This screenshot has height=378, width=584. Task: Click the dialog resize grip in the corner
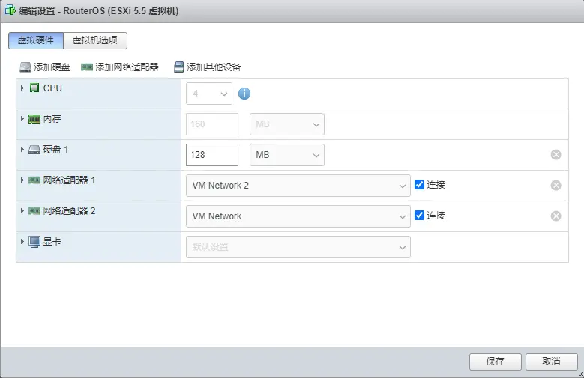[580, 374]
